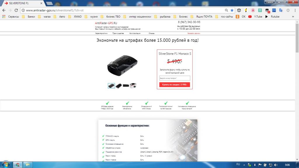Toggle the bookmark star for this page
Screen dimensions: 299x168
pyautogui.click(x=232, y=10)
